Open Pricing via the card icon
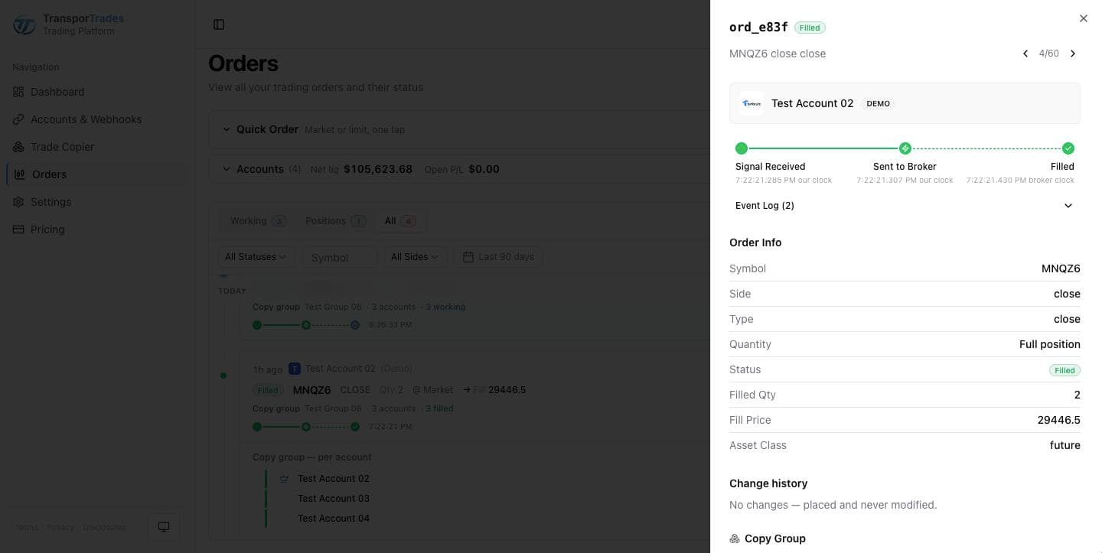1102x553 pixels. pyautogui.click(x=18, y=229)
